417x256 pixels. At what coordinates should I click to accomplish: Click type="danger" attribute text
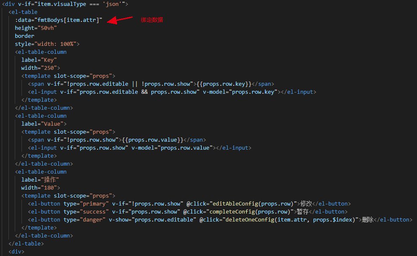(85, 220)
